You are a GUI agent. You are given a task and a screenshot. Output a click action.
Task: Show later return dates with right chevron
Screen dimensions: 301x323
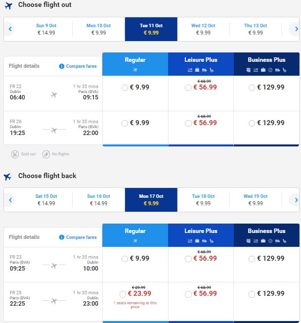[x=296, y=200]
